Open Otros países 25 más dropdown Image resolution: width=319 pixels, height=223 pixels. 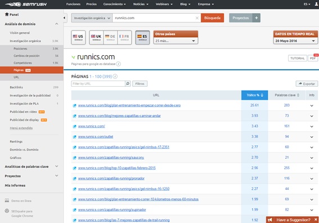[x=176, y=41]
